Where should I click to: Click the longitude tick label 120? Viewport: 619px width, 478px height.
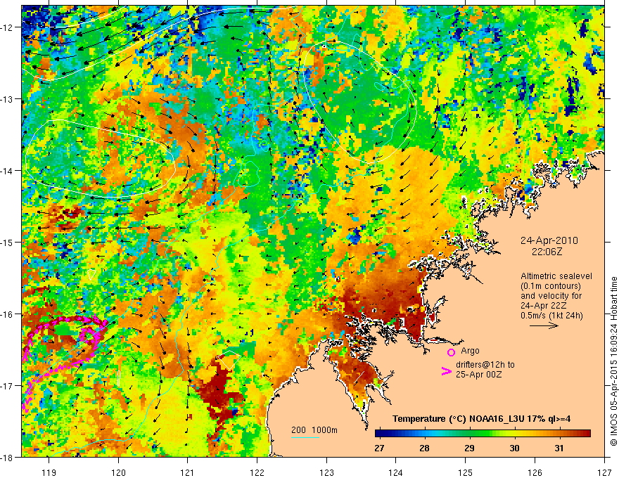118,473
